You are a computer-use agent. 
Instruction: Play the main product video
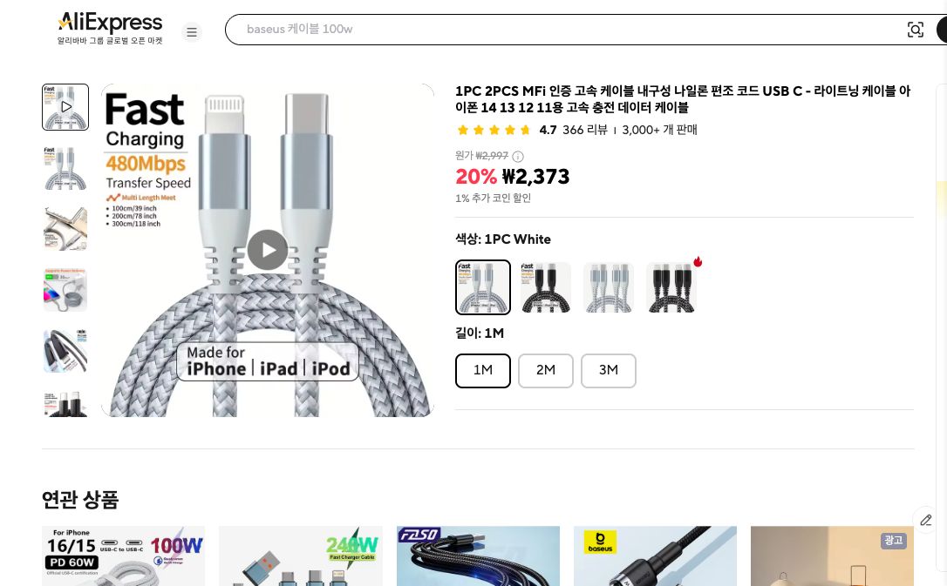[x=268, y=250]
